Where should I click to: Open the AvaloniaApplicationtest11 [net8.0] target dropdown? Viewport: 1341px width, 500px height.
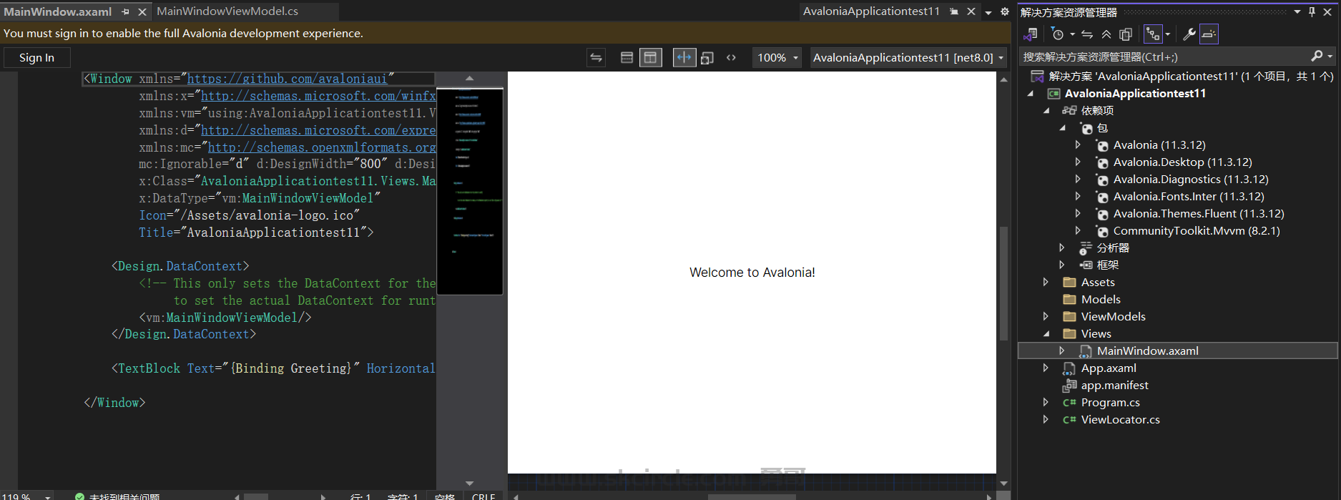908,58
